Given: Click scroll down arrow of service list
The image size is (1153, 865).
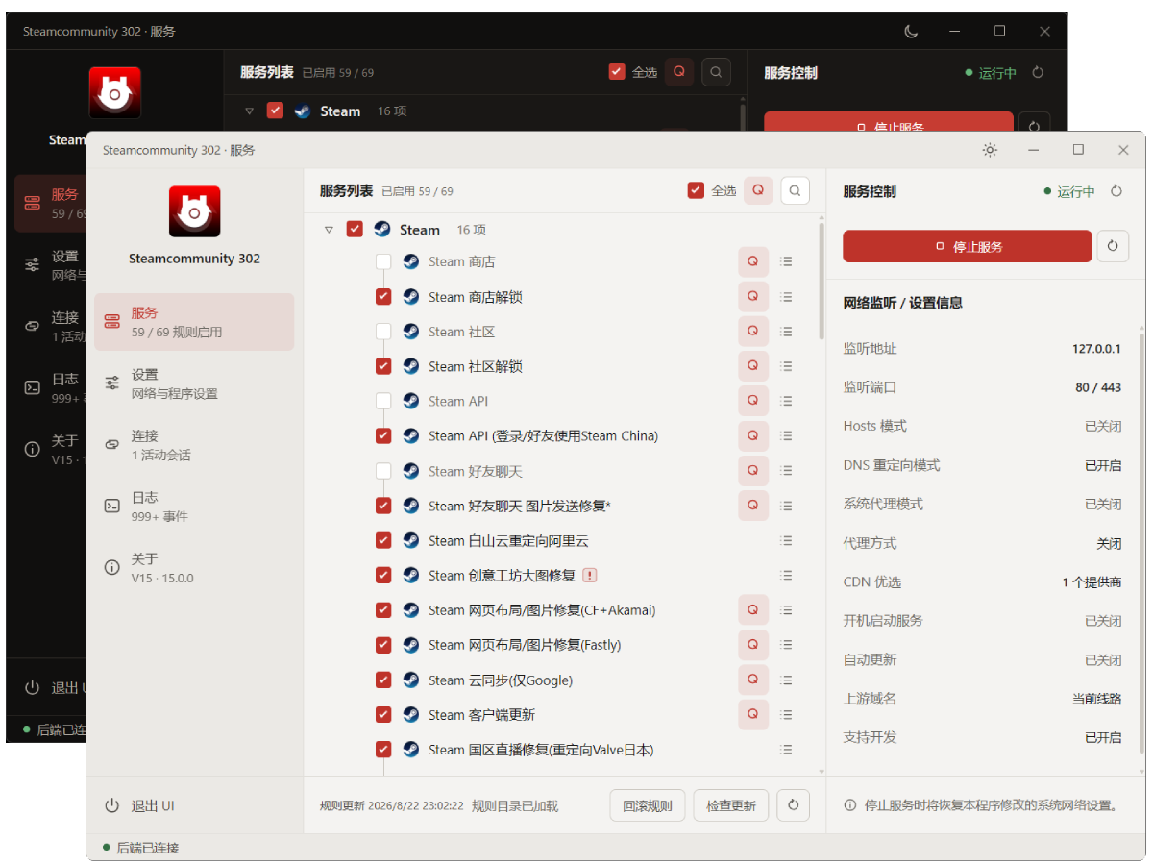Looking at the screenshot, I should [822, 771].
